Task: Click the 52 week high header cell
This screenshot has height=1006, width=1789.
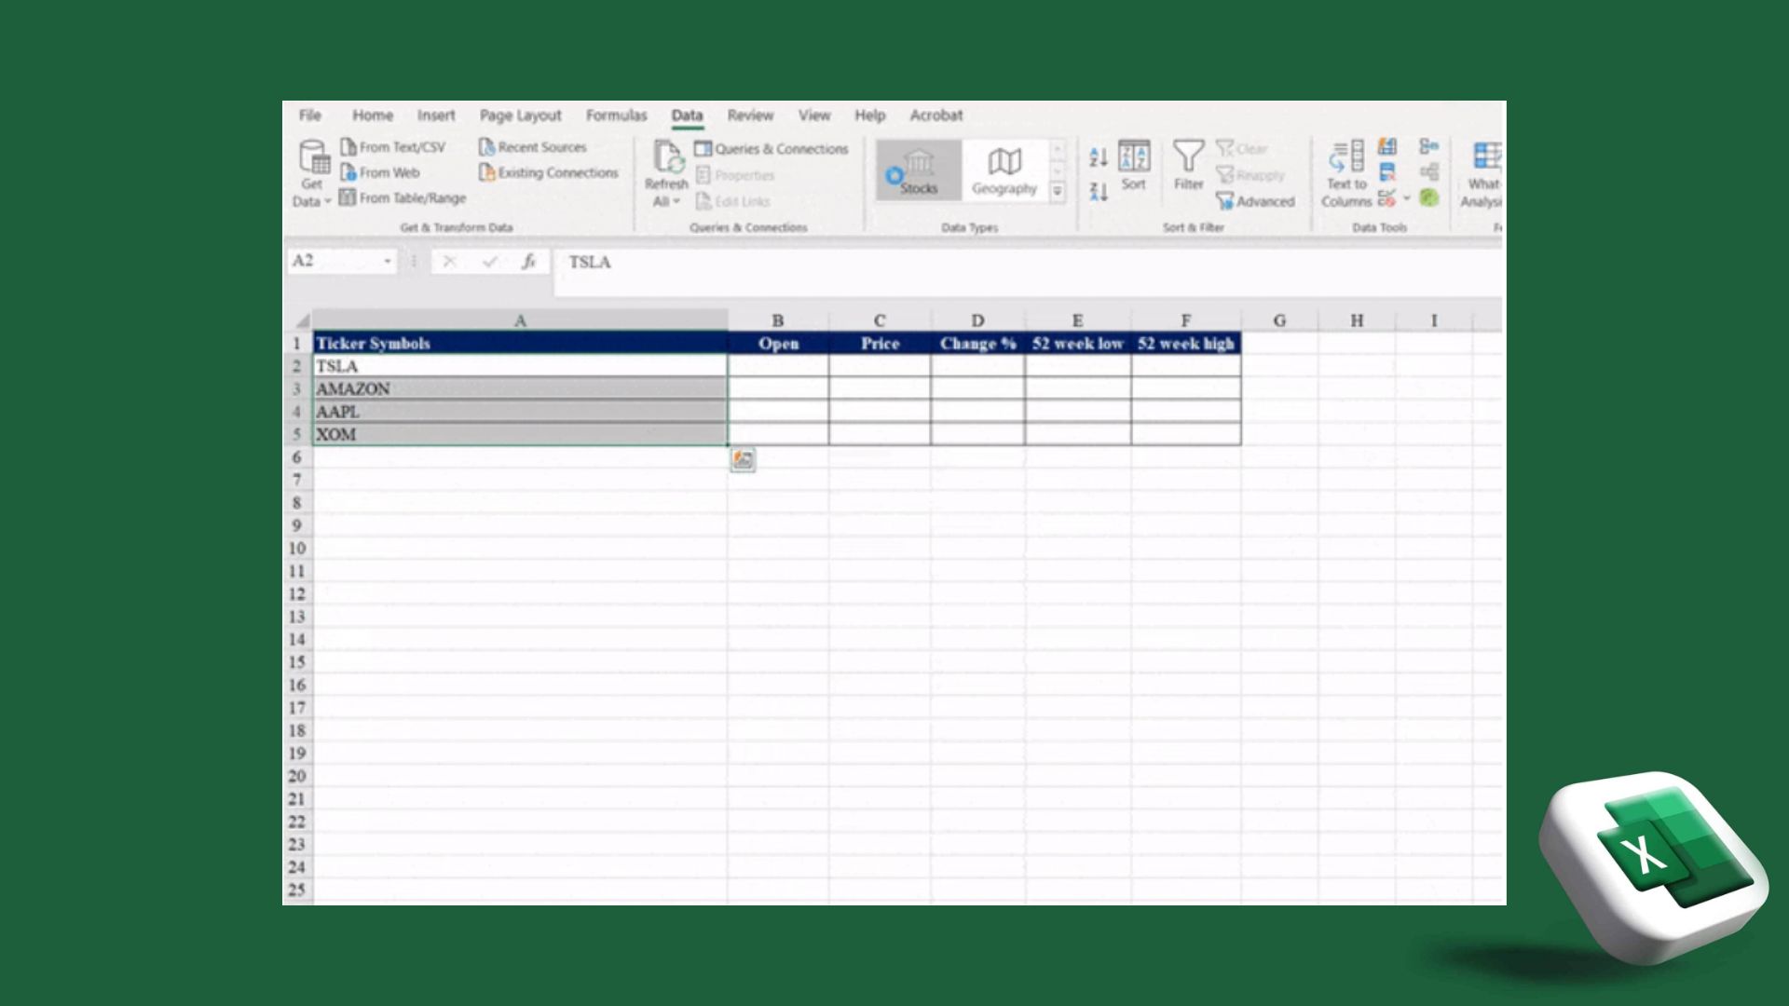Action: coord(1185,344)
